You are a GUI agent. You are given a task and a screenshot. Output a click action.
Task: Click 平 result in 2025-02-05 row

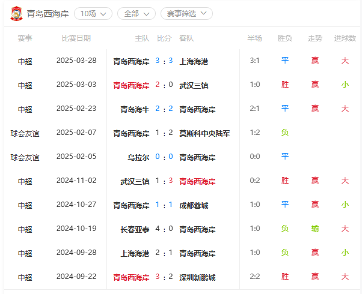[x=285, y=157]
